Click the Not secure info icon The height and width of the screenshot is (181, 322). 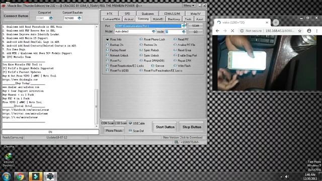click(242, 31)
